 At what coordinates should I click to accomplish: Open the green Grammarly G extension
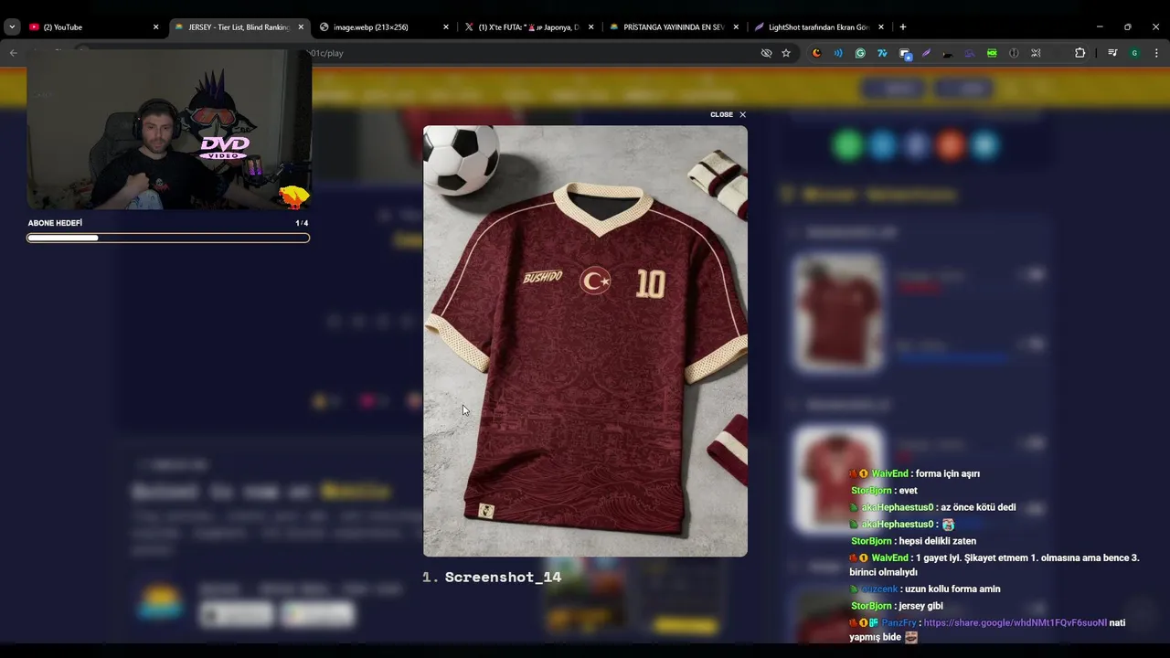tap(860, 53)
